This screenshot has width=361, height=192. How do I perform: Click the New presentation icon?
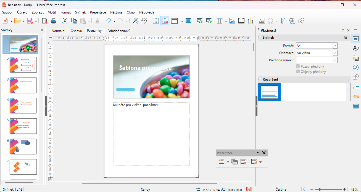pos(5,21)
